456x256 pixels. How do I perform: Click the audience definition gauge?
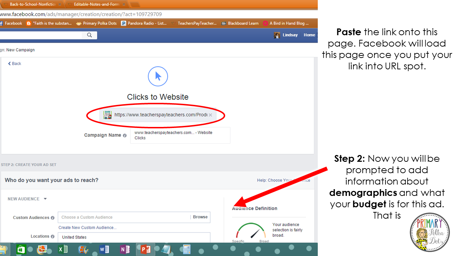tap(251, 231)
